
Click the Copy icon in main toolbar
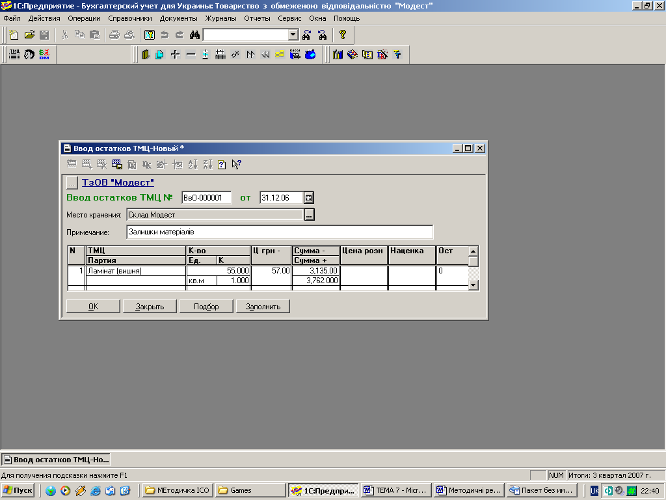point(79,35)
